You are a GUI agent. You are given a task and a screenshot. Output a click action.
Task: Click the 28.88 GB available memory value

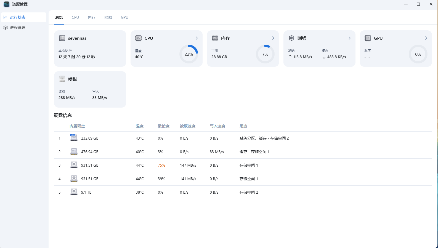point(219,57)
